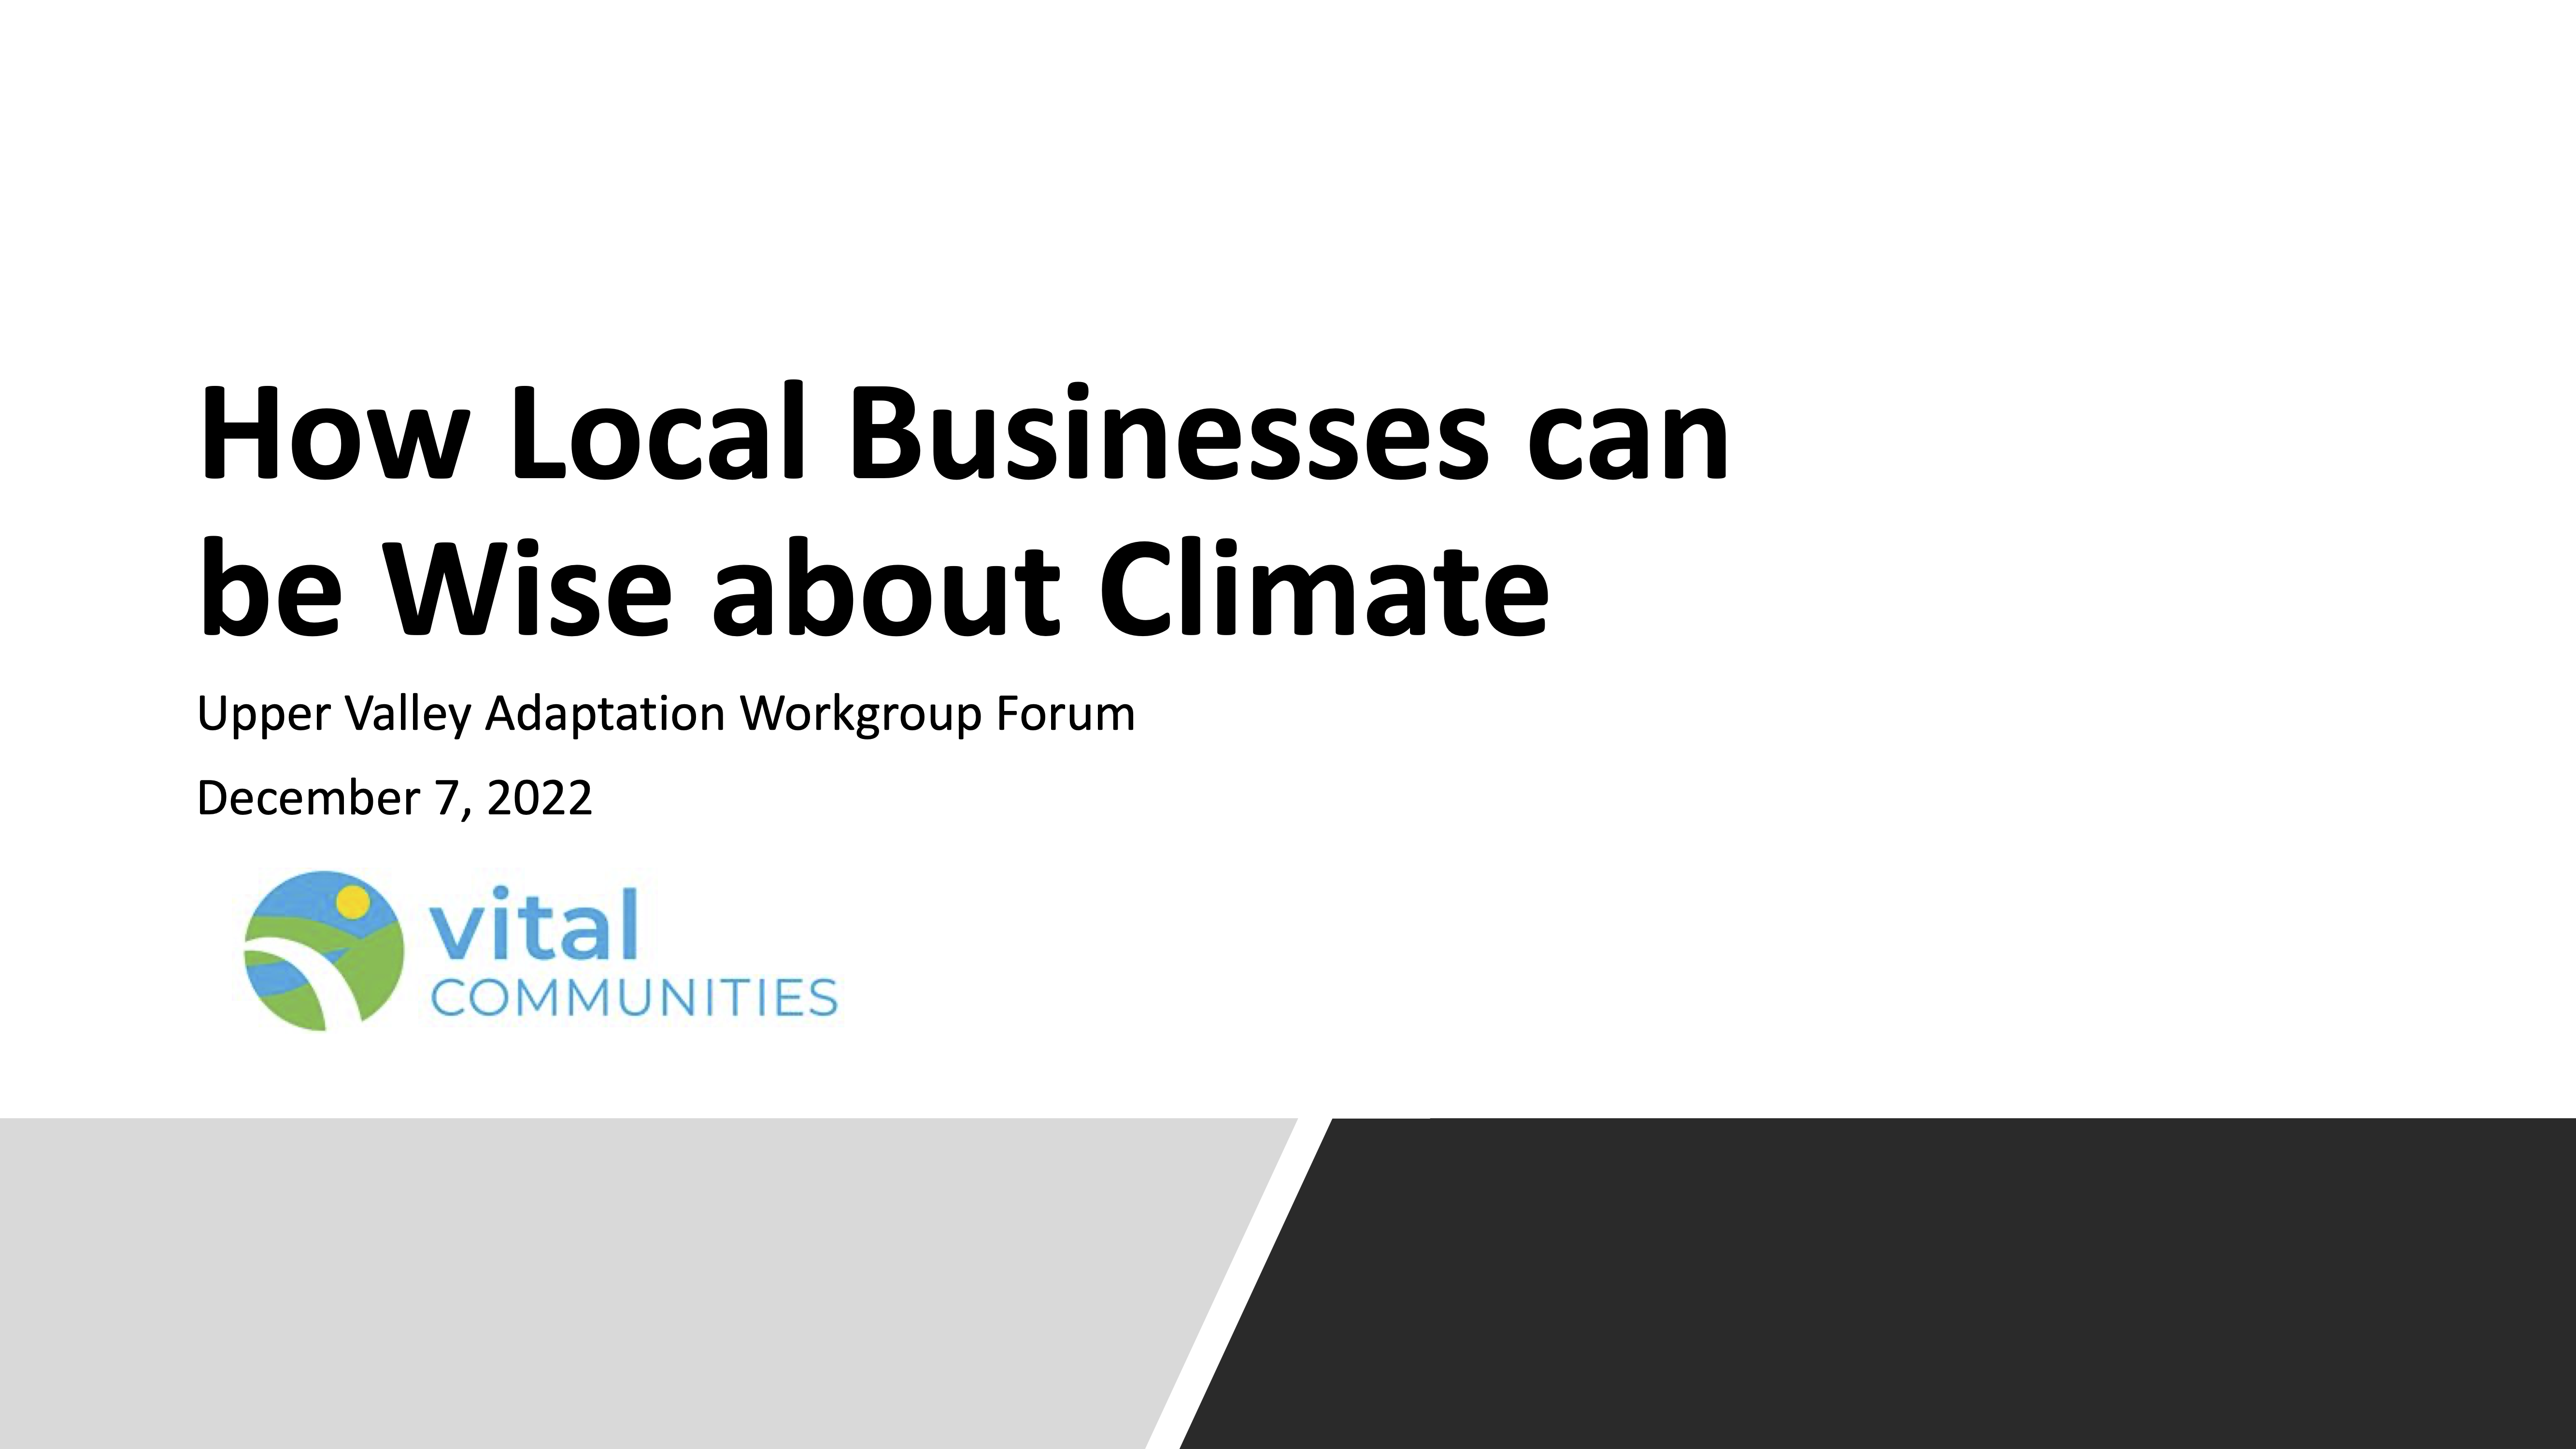Click the word "Workgroup" in the subtitle
This screenshot has height=1449, width=2576.
(x=860, y=714)
